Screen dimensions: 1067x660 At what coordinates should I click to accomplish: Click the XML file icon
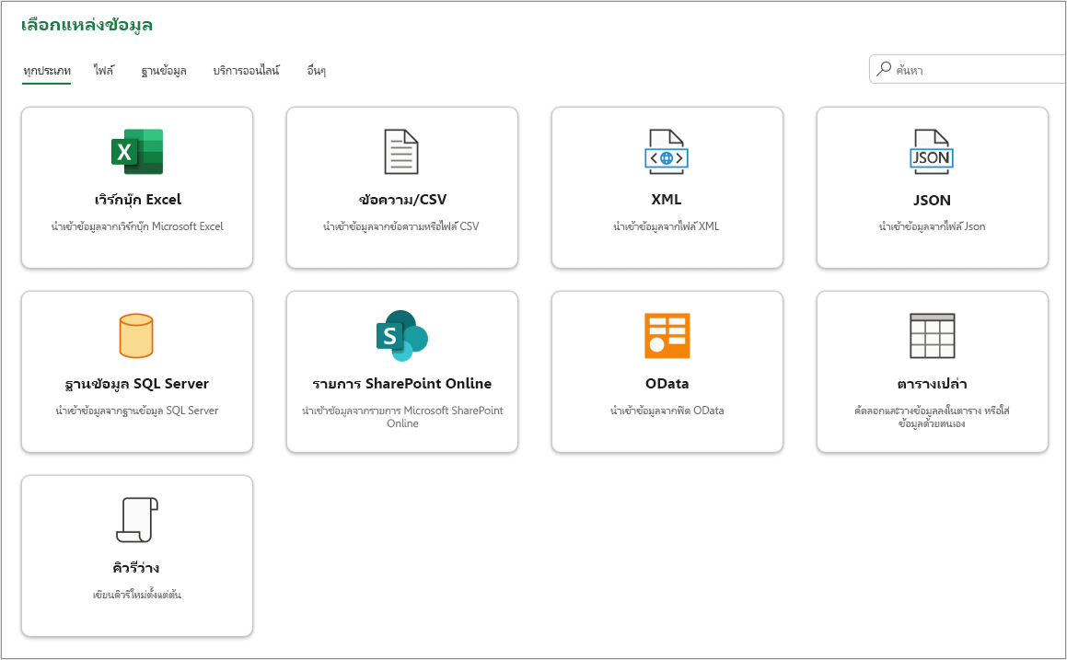click(x=667, y=152)
